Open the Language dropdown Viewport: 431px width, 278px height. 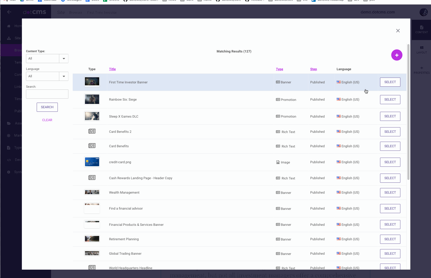[x=63, y=76]
